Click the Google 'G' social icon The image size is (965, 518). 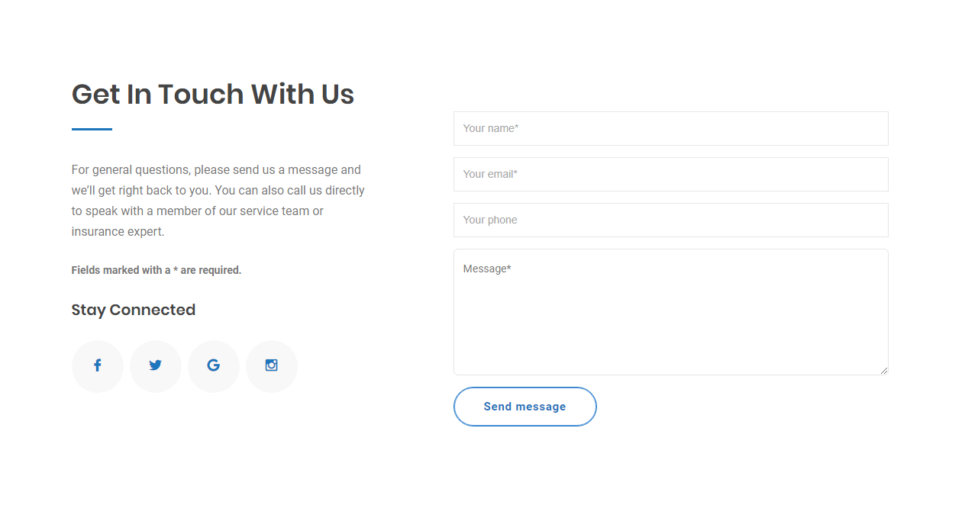[214, 366]
